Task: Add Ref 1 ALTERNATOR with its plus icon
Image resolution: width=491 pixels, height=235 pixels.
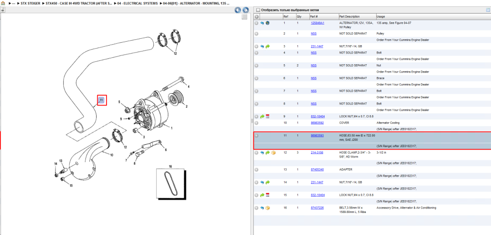Action: coord(256,23)
